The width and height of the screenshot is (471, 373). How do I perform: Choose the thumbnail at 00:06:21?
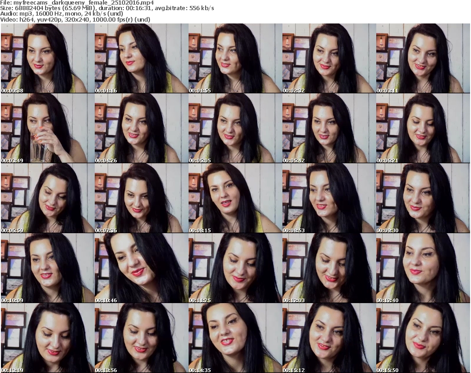(423, 128)
